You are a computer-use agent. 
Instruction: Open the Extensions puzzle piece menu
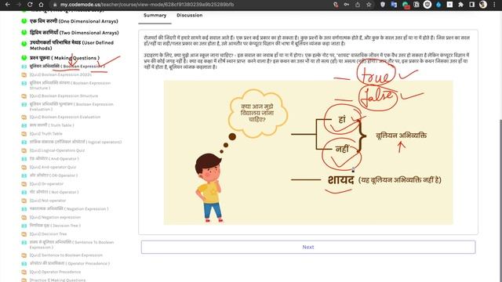(460, 5)
